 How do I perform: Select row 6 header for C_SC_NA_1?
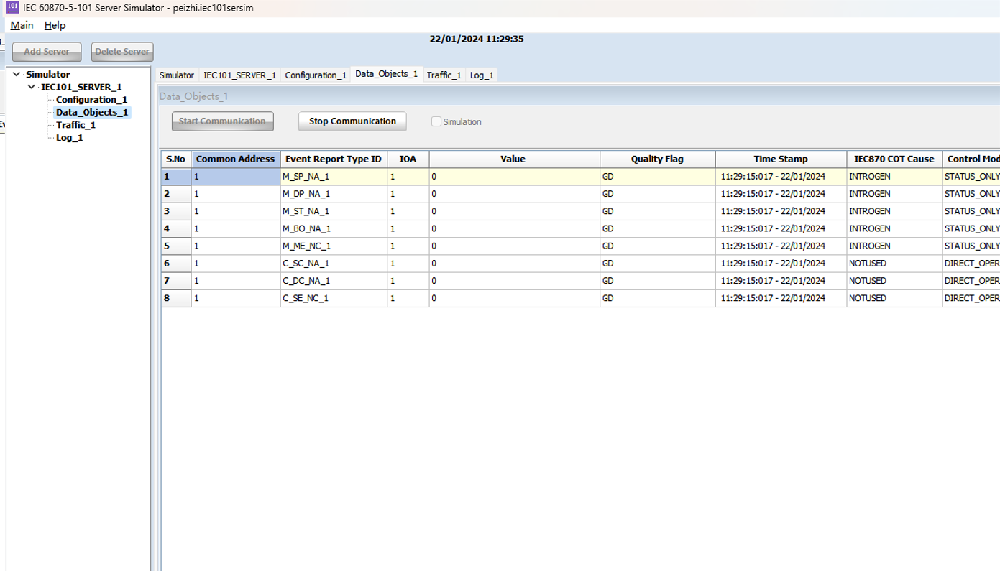click(x=176, y=263)
